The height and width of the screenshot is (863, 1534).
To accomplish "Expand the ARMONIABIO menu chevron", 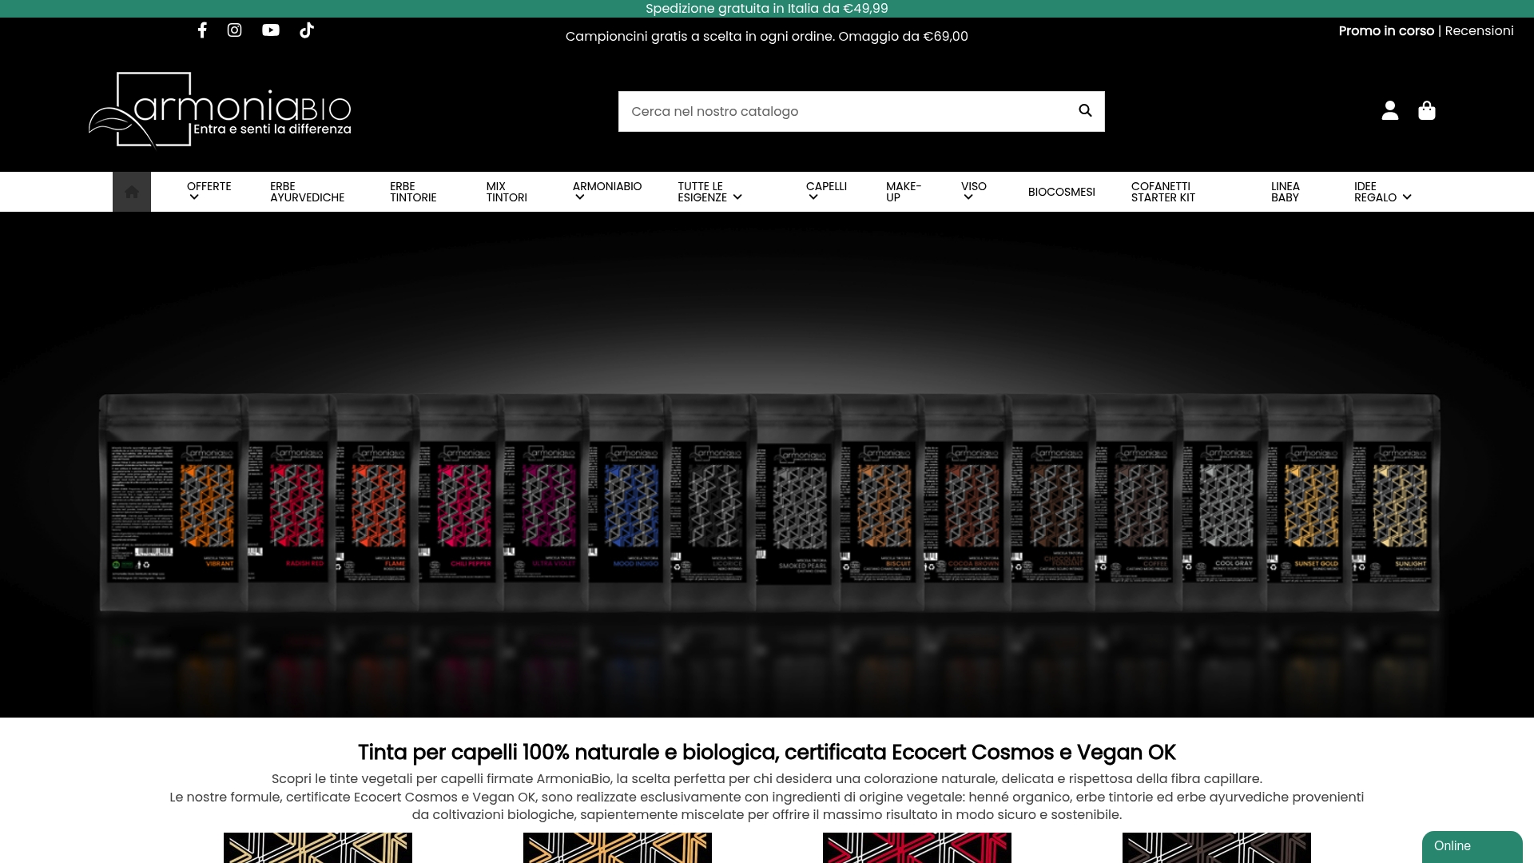I will tap(580, 197).
